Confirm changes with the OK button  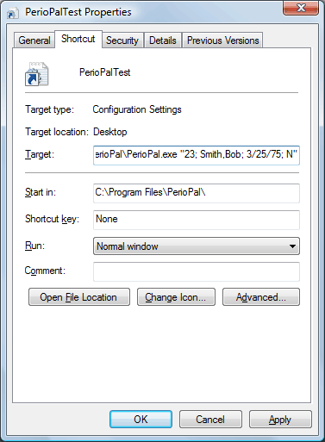click(141, 420)
